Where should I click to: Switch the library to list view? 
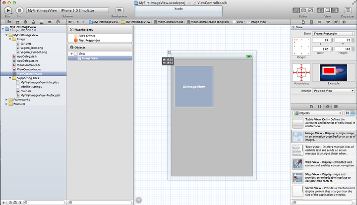[353, 113]
